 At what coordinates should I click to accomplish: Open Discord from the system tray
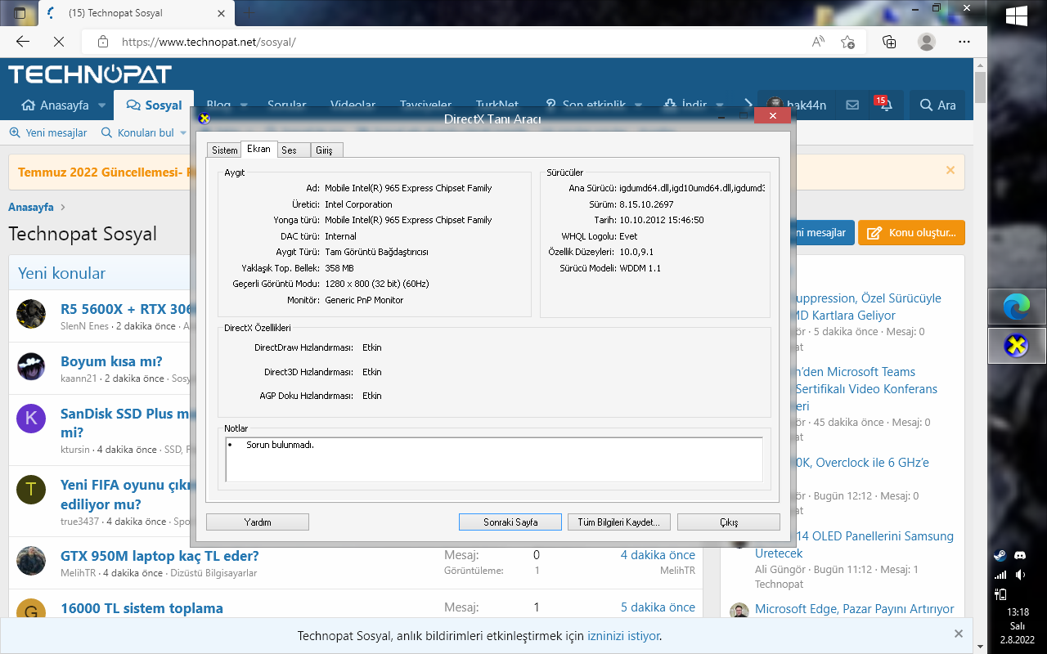pos(1019,554)
